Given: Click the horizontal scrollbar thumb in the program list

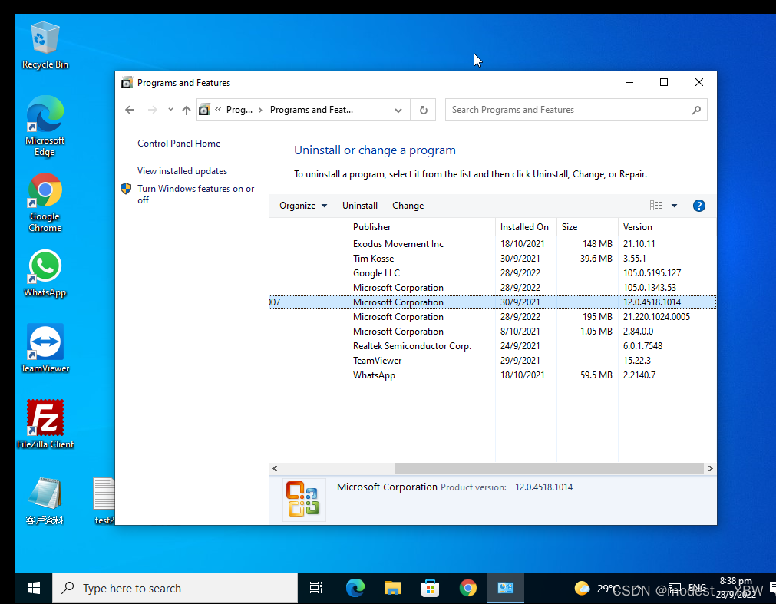Looking at the screenshot, I should [x=549, y=468].
